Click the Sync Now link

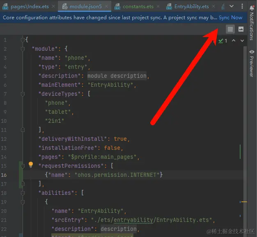point(230,18)
